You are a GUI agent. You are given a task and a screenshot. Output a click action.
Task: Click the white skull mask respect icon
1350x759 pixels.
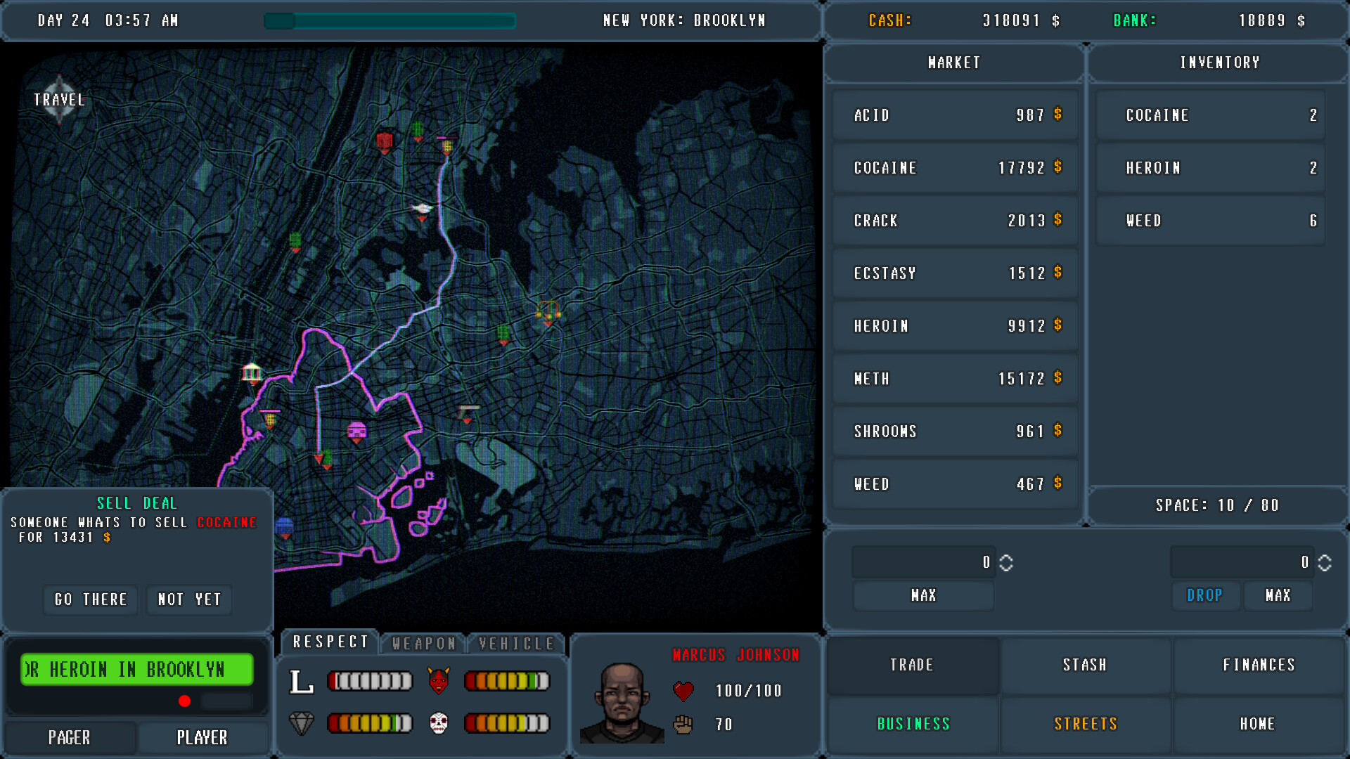coord(439,723)
